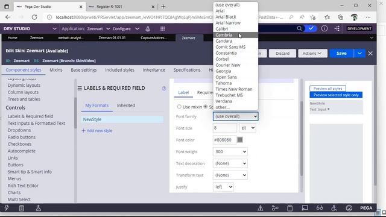Add the page to favorites star
The image size is (386, 217).
click(313, 17)
